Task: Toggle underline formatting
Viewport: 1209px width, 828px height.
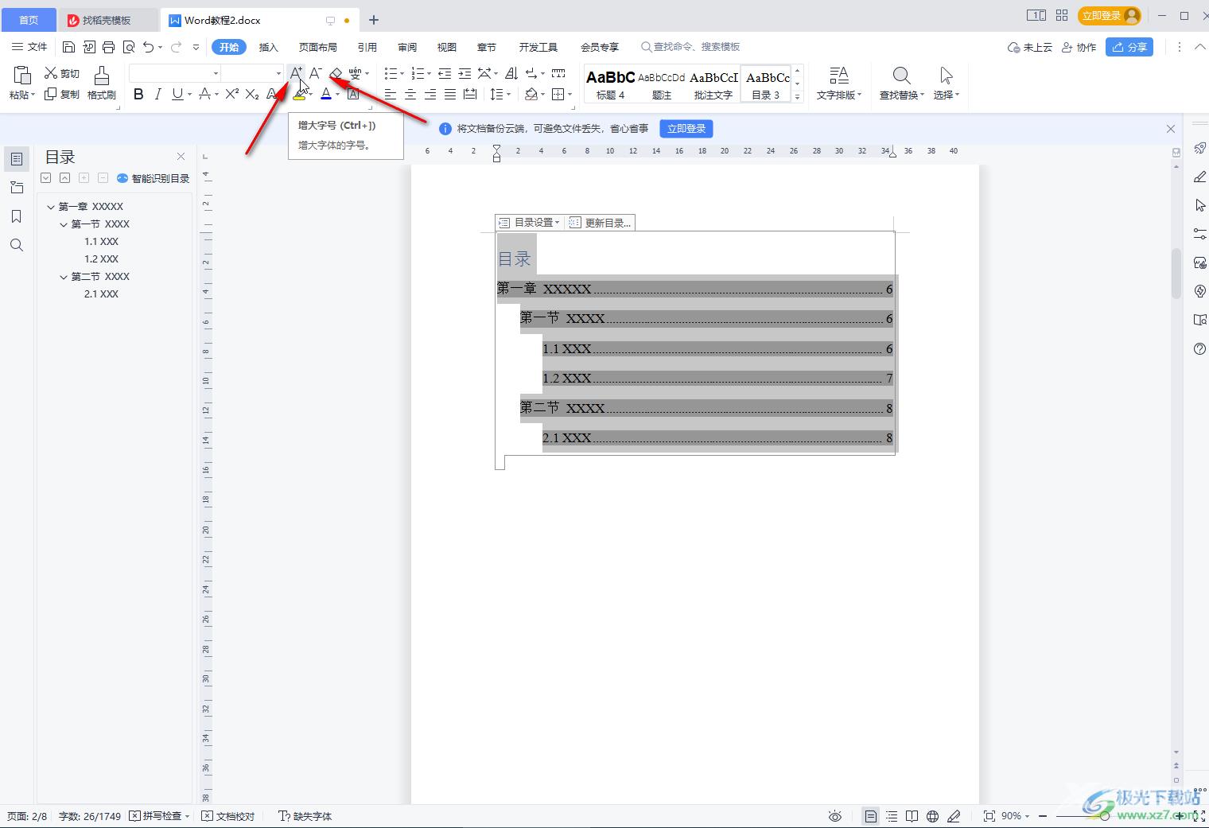Action: 177,94
